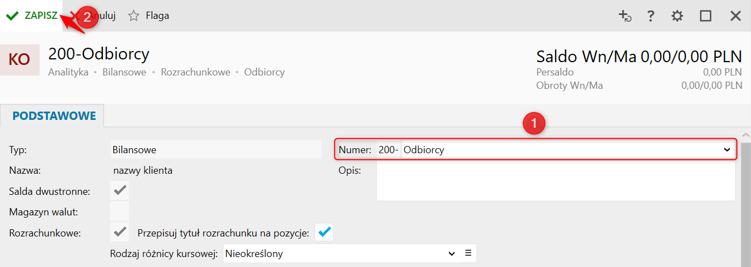Uncheck Przepisuj tytuł rozrachunku na pozycje
Viewport: 751px width, 267px height.
(325, 233)
